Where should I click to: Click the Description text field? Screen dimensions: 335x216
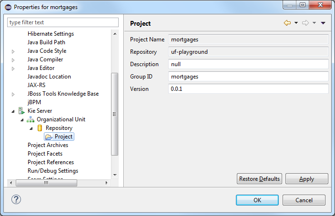click(x=248, y=64)
